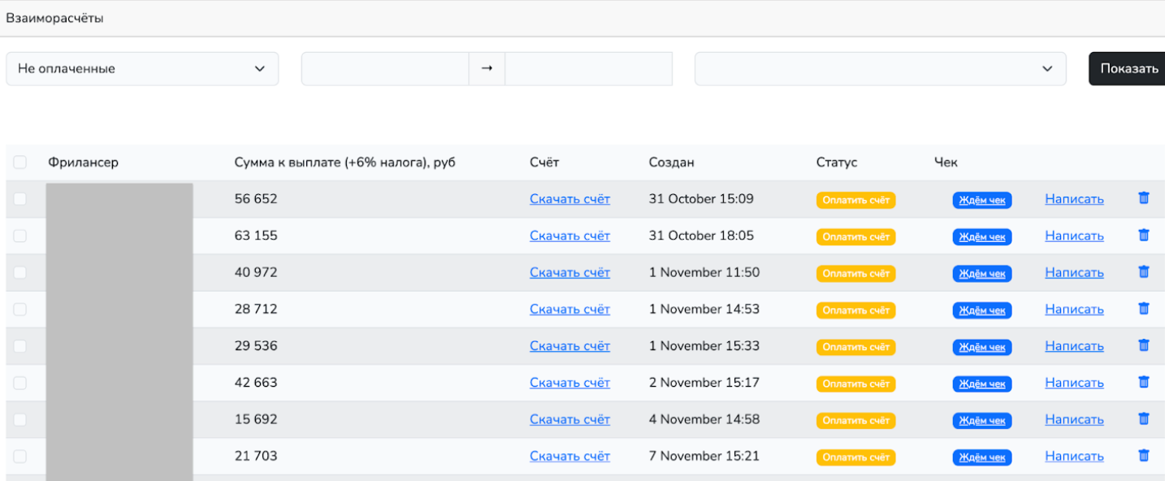1165x481 pixels.
Task: Remove the 40 972 invoice entry
Action: click(1144, 272)
